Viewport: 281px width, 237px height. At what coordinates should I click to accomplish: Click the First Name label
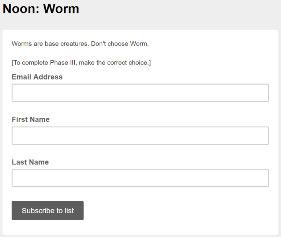(30, 120)
